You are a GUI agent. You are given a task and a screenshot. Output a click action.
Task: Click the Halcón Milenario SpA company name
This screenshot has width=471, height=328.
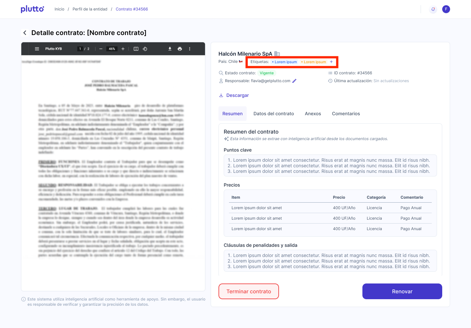[x=245, y=54]
